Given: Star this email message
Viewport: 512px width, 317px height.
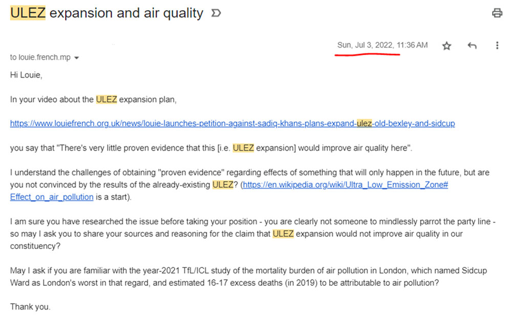Looking at the screenshot, I should (446, 46).
